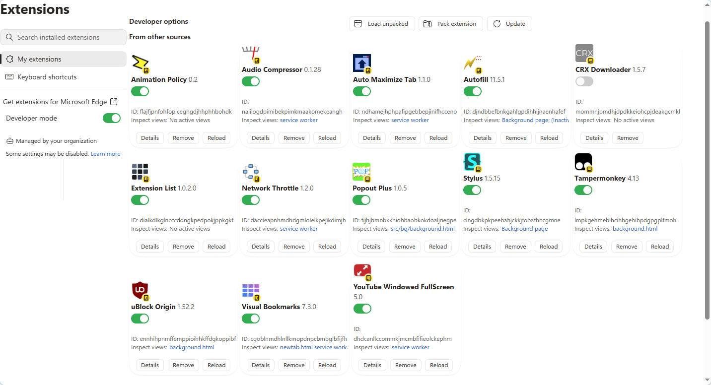Disable the Extension List toggle
The image size is (711, 385).
click(x=140, y=200)
